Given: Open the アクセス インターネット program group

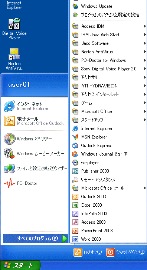Looking at the screenshot, I should pyautogui.click(x=109, y=94).
